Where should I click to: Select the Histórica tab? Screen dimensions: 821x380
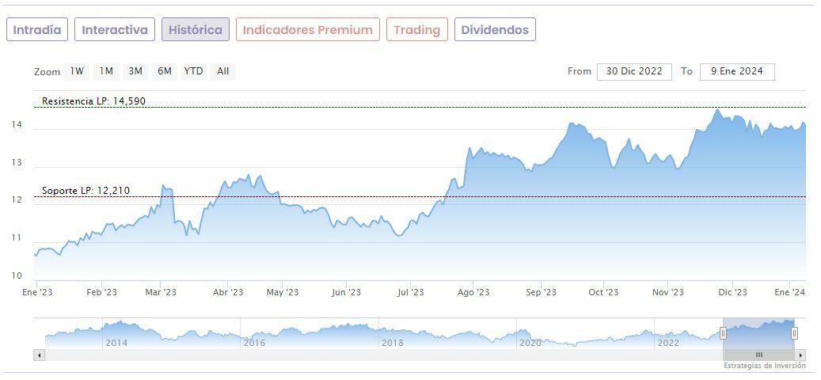point(196,30)
